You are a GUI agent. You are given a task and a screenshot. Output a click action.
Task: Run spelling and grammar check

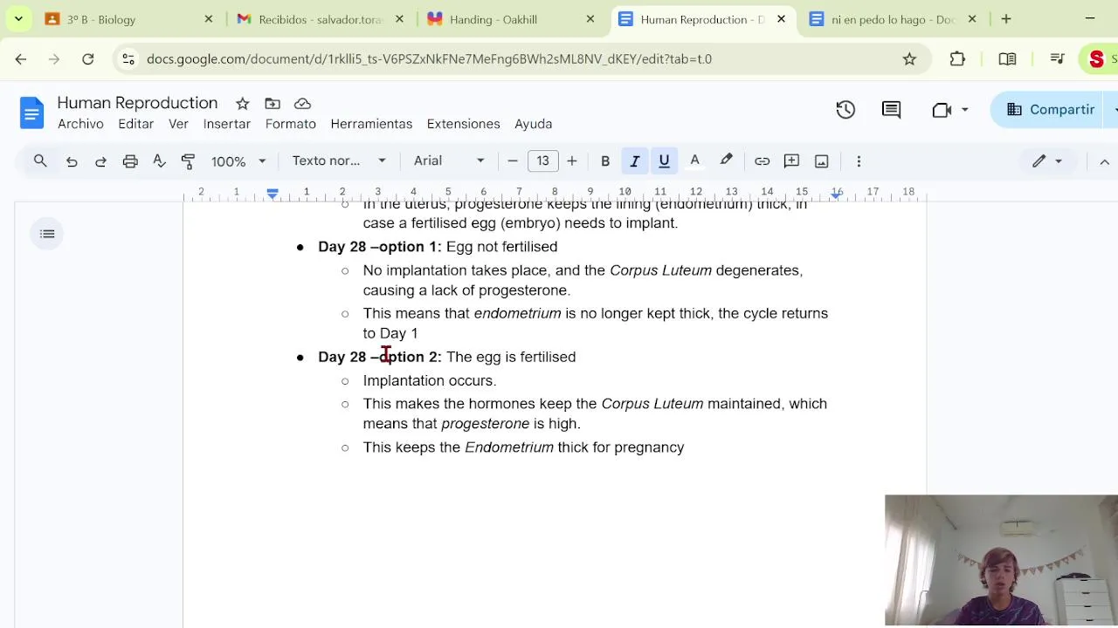click(x=159, y=161)
